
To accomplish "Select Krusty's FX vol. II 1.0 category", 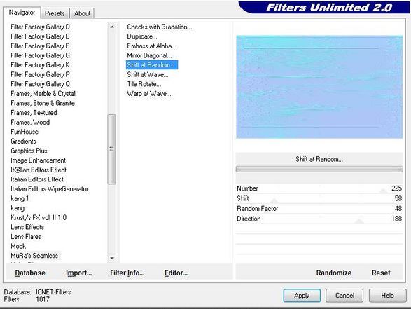I will click(x=39, y=217).
